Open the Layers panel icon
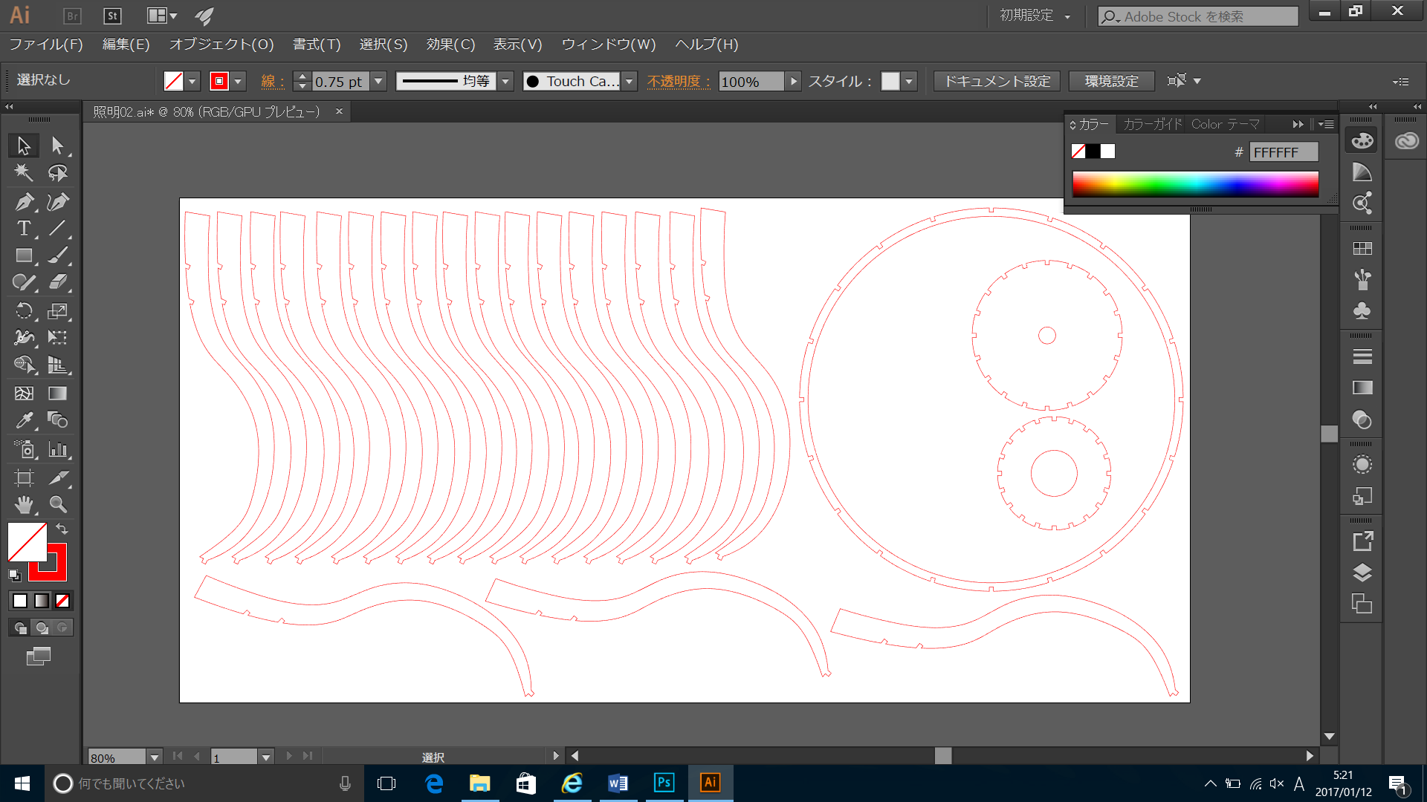Viewport: 1427px width, 802px height. pyautogui.click(x=1362, y=573)
